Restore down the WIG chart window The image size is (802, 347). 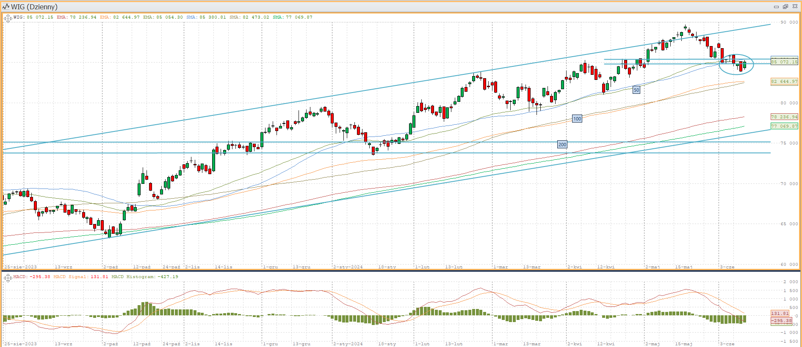[785, 7]
